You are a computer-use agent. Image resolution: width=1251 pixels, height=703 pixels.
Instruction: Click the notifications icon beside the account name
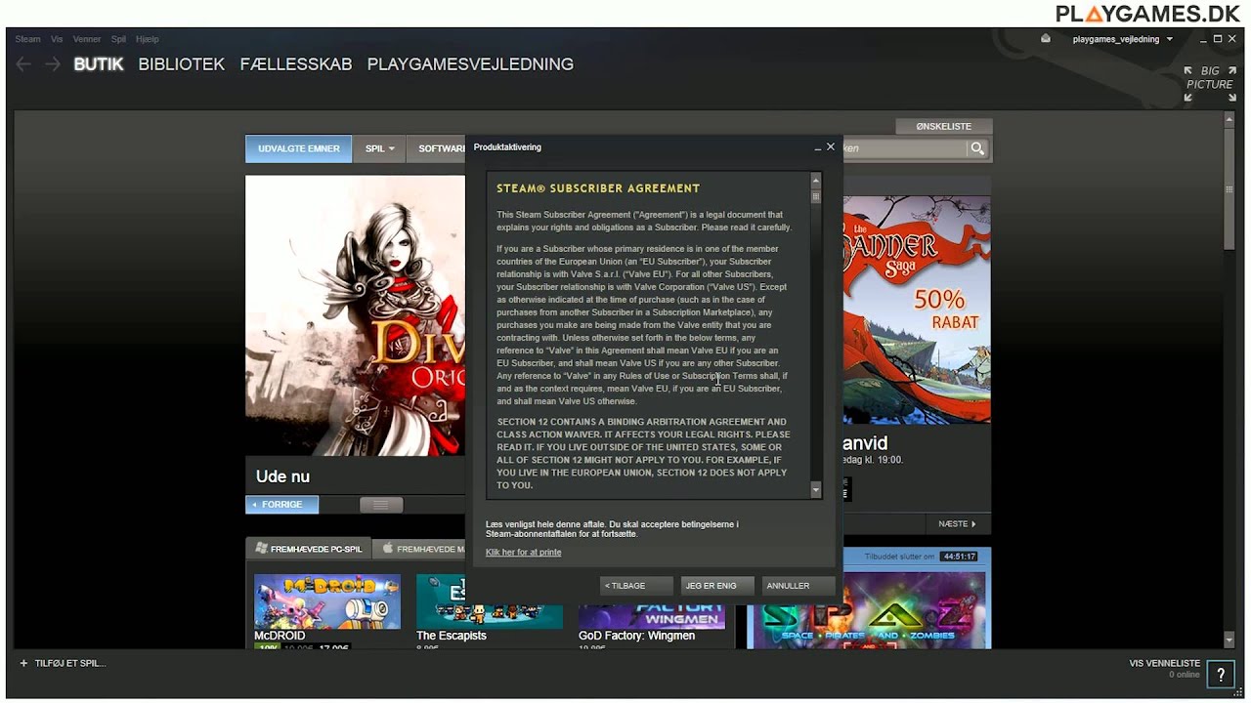pyautogui.click(x=1045, y=39)
